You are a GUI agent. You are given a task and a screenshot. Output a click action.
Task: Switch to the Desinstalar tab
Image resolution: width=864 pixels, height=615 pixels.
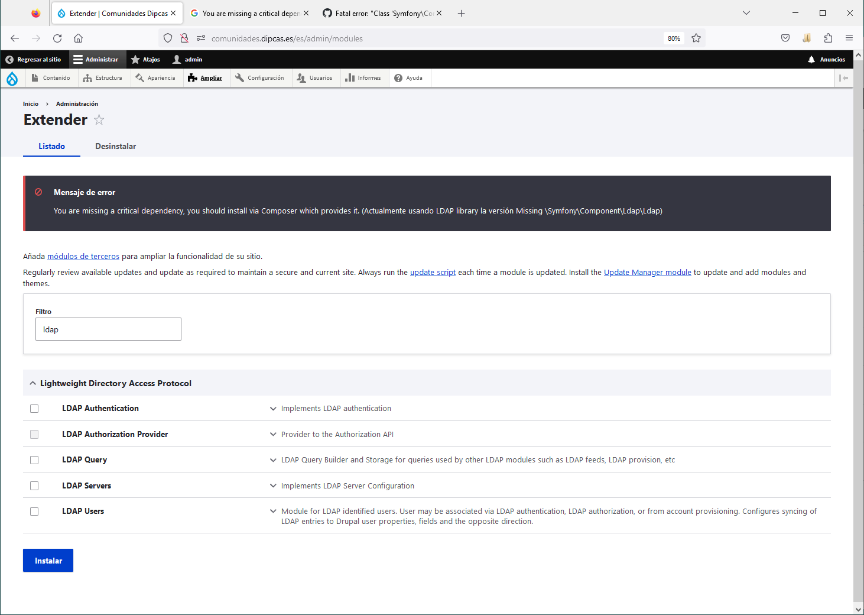[x=116, y=147]
